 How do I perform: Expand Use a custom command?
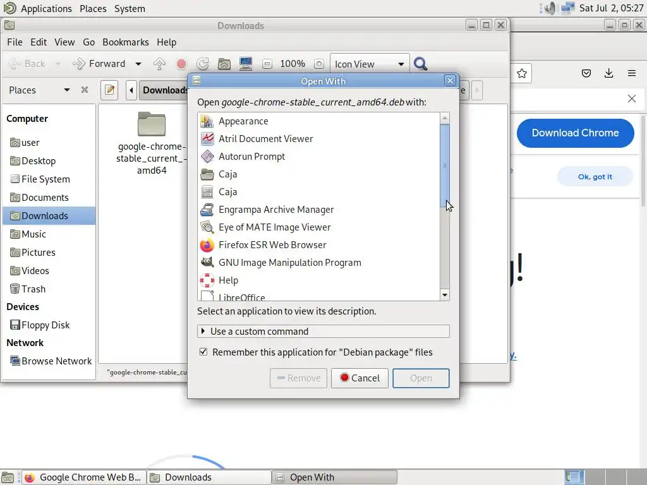pyautogui.click(x=323, y=331)
